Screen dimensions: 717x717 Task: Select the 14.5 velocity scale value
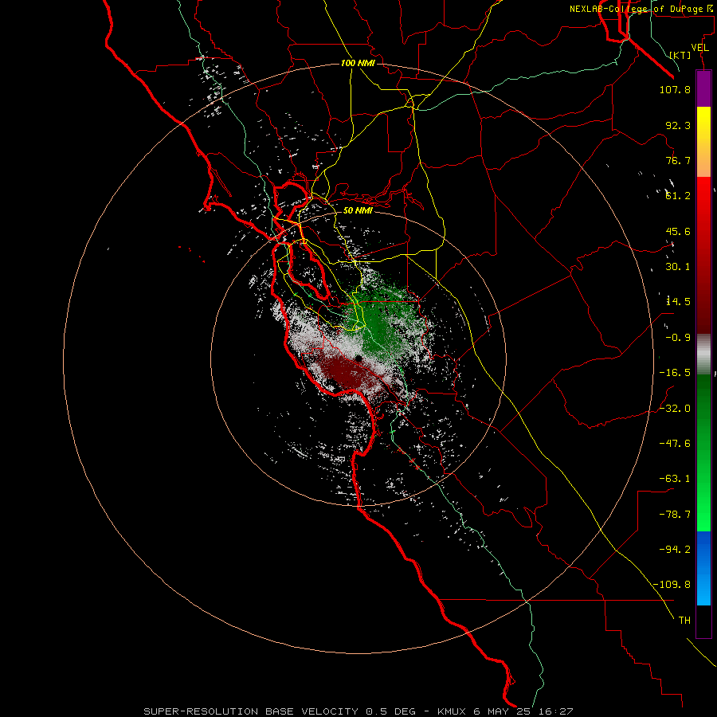[x=678, y=301]
